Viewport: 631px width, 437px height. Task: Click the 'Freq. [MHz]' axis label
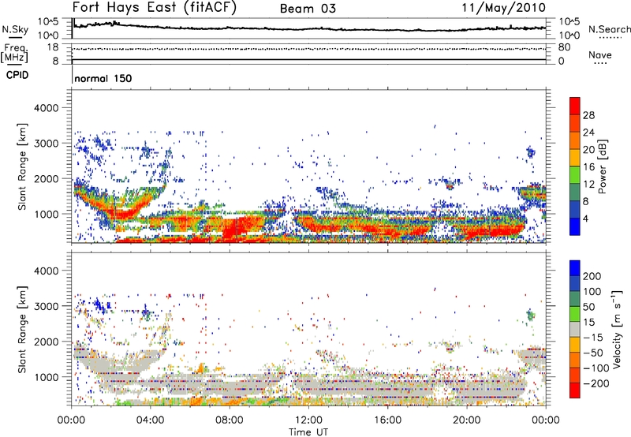point(14,53)
